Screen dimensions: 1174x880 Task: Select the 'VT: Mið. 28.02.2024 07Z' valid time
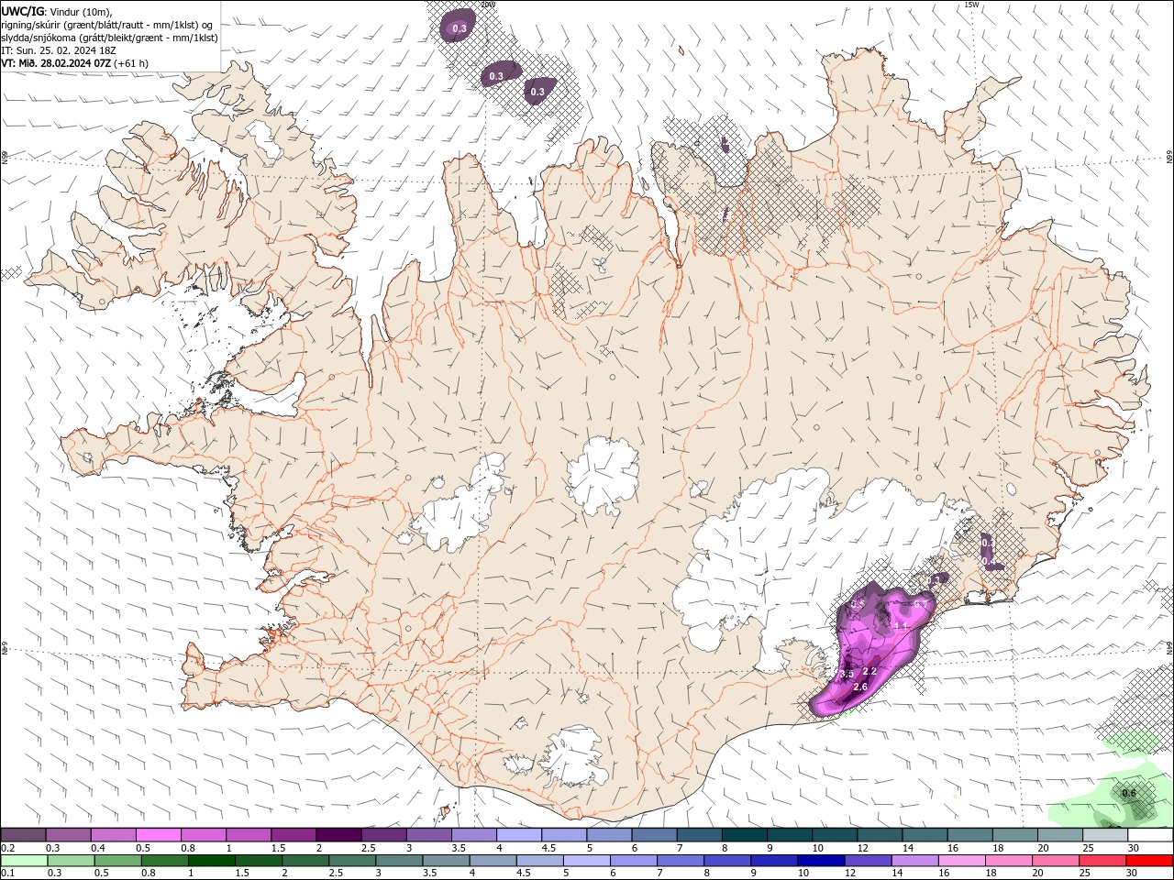tap(56, 63)
